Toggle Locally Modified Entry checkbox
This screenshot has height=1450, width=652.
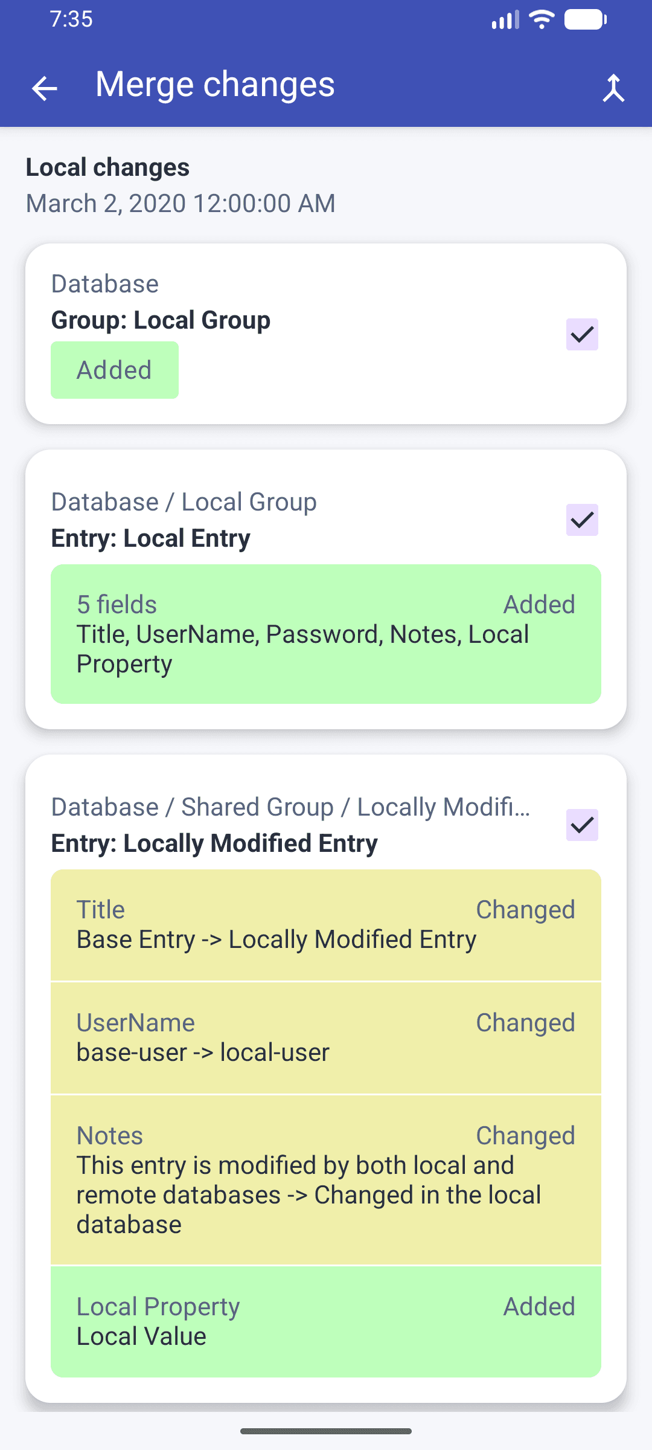[x=582, y=825]
